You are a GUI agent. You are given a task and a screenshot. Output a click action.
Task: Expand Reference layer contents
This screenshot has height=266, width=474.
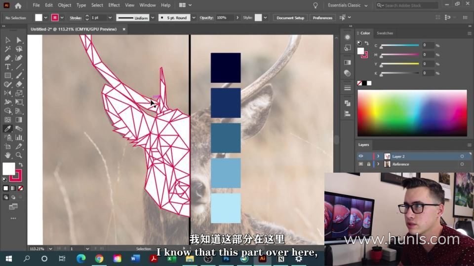pyautogui.click(x=378, y=164)
